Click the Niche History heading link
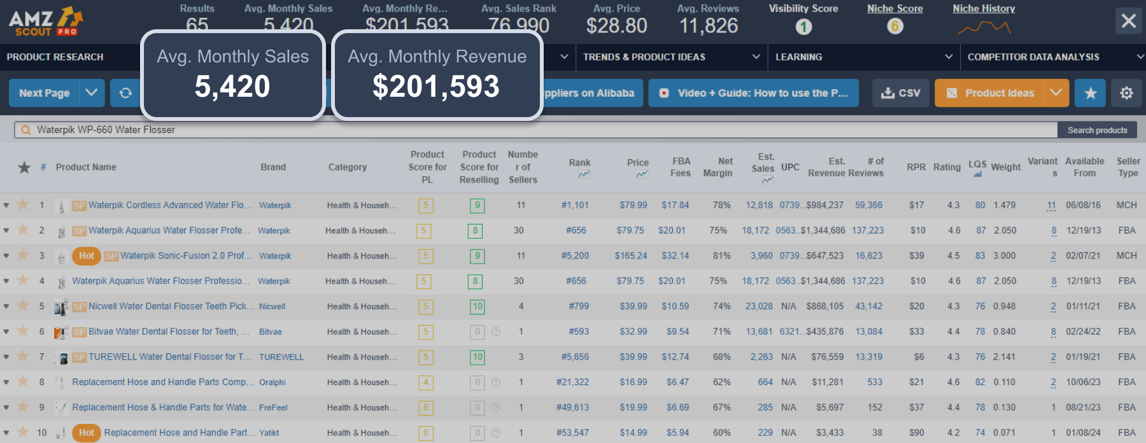Image resolution: width=1146 pixels, height=443 pixels. (x=984, y=8)
